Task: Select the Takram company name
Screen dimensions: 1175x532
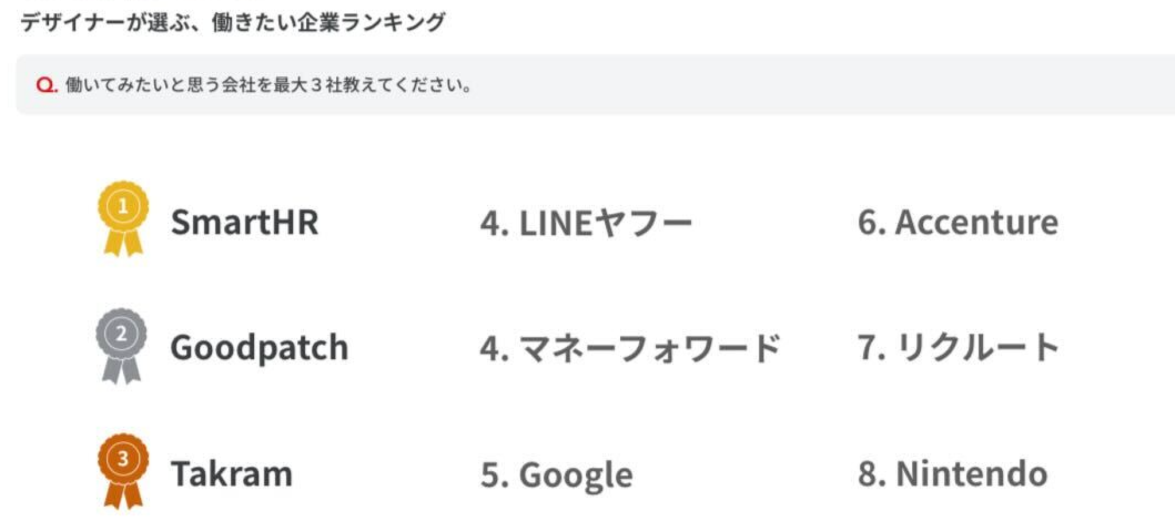Action: tap(232, 474)
